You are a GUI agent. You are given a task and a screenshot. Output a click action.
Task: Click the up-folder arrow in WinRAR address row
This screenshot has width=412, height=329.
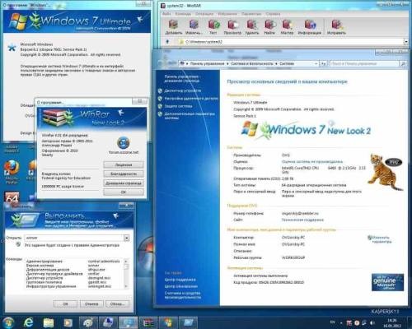tap(167, 42)
